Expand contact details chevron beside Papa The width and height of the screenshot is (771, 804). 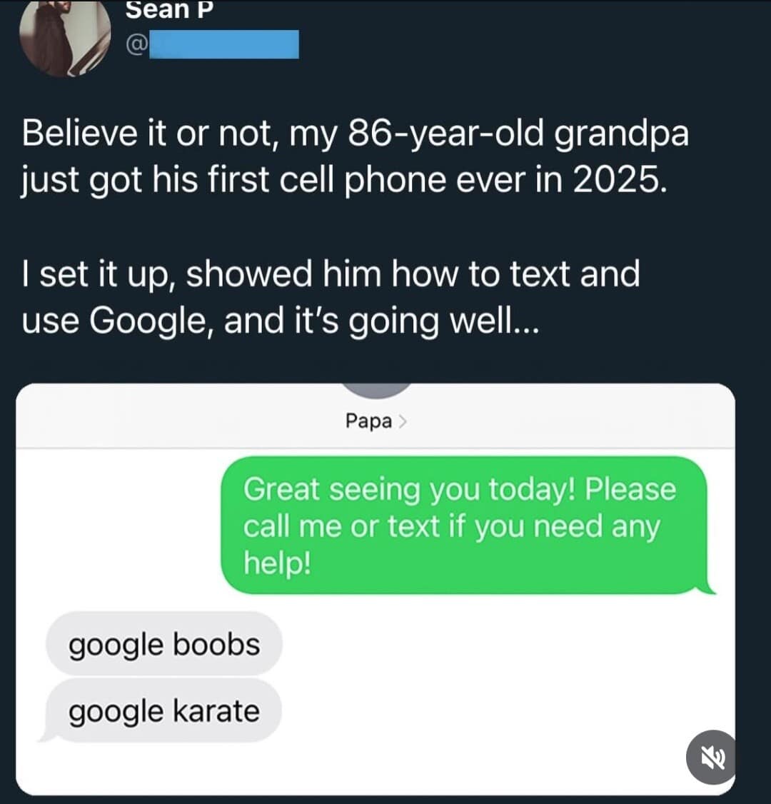[x=403, y=421]
